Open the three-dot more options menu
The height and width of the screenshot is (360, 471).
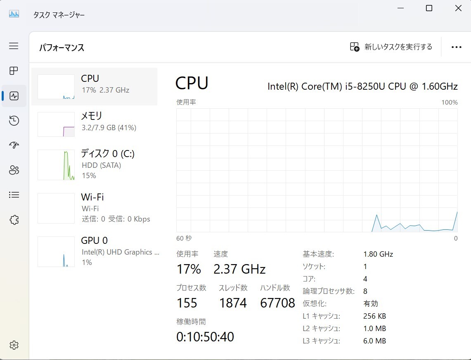(456, 47)
